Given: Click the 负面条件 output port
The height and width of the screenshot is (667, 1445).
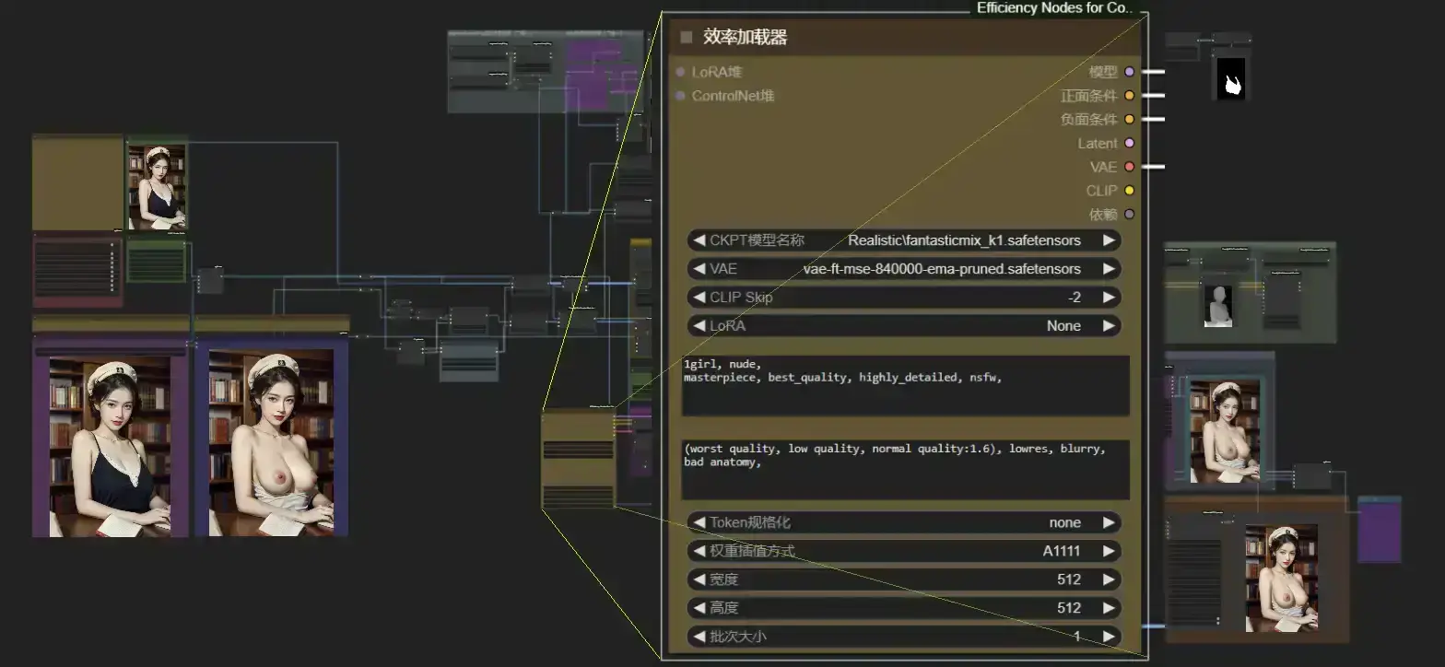Looking at the screenshot, I should pos(1129,120).
